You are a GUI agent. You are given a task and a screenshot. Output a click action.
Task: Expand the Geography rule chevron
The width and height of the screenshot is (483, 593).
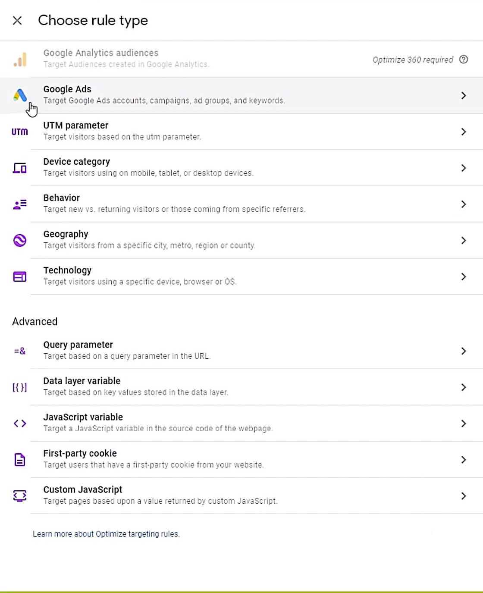pos(464,240)
